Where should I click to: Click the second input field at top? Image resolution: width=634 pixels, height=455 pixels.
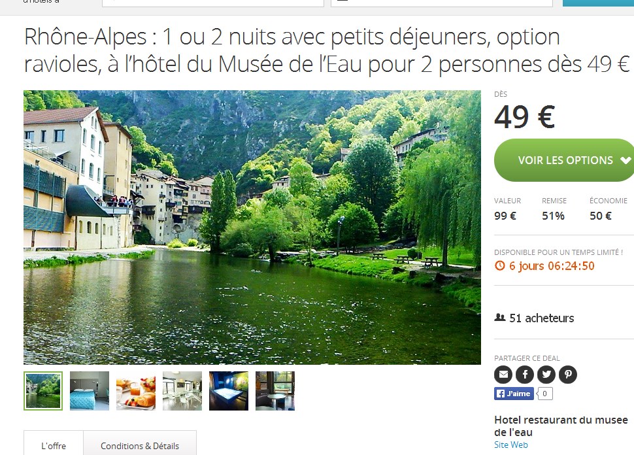point(442,3)
